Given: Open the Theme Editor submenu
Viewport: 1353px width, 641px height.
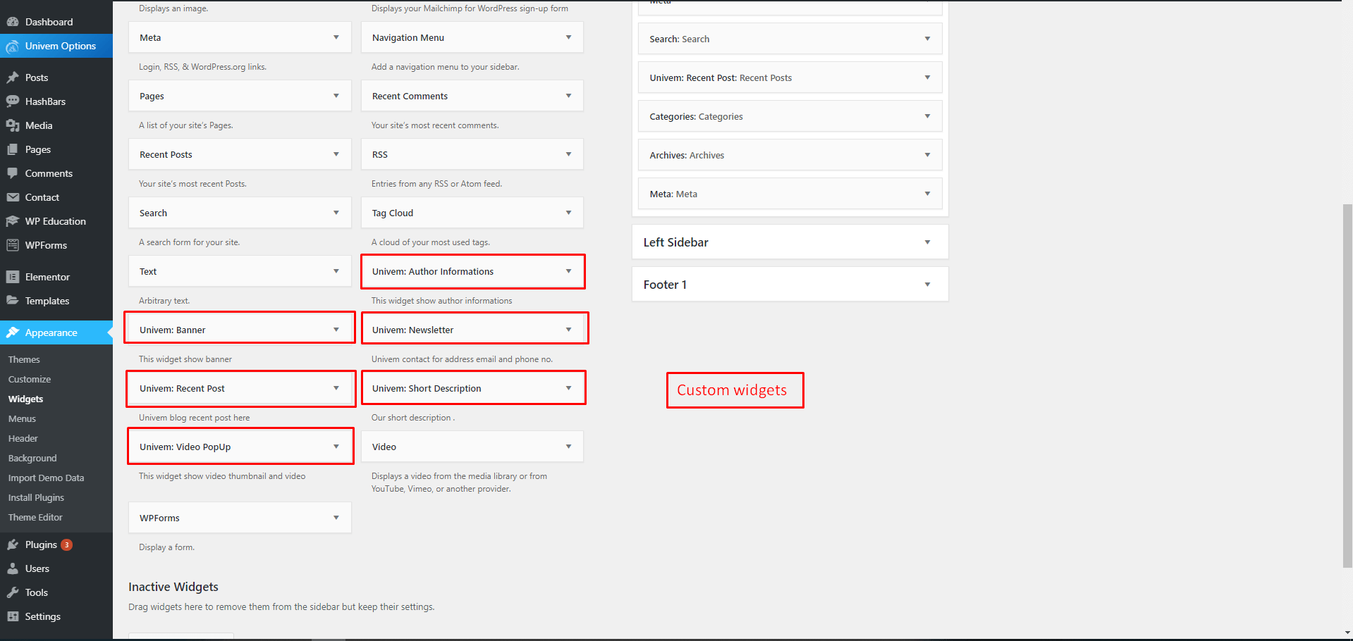Looking at the screenshot, I should coord(35,517).
